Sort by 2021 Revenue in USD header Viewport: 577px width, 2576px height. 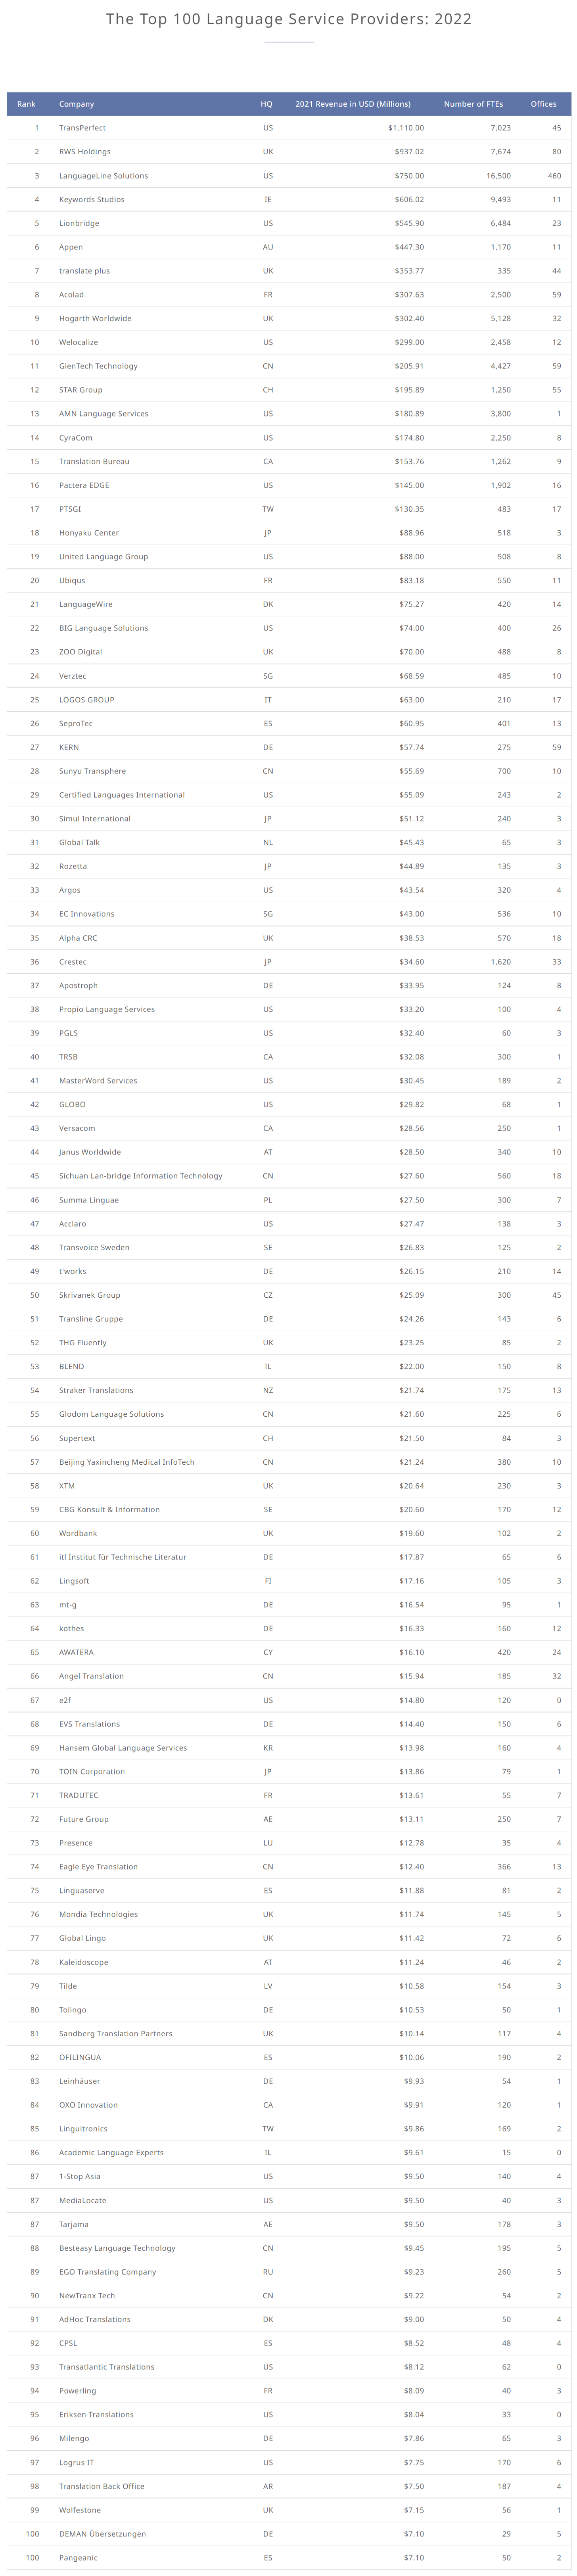coord(352,104)
